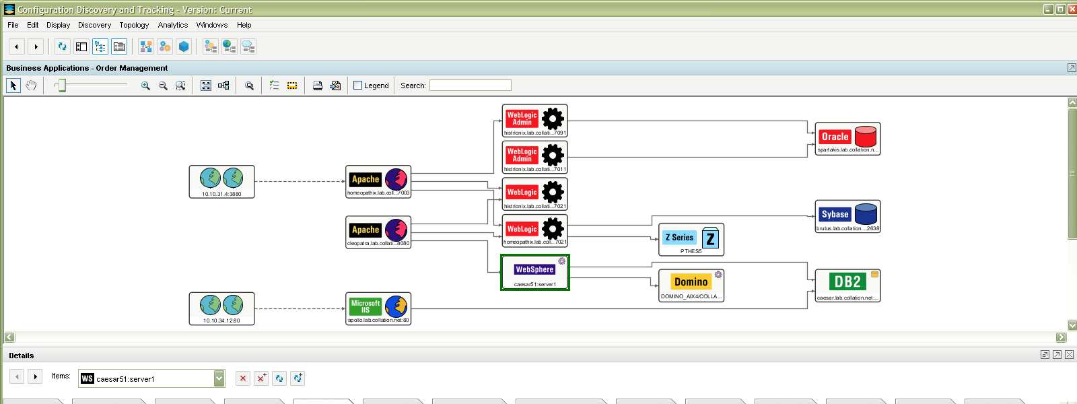Adjust the zoom slider in graph toolbar
Image resolution: width=1077 pixels, height=404 pixels.
coord(61,85)
